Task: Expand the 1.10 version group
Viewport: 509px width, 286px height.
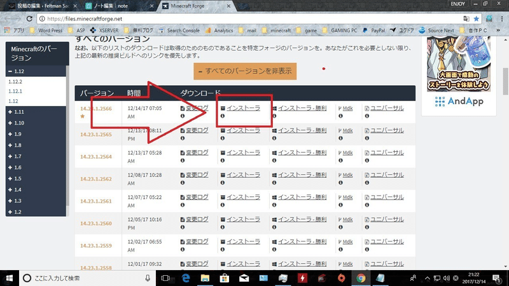Action: tap(36, 123)
